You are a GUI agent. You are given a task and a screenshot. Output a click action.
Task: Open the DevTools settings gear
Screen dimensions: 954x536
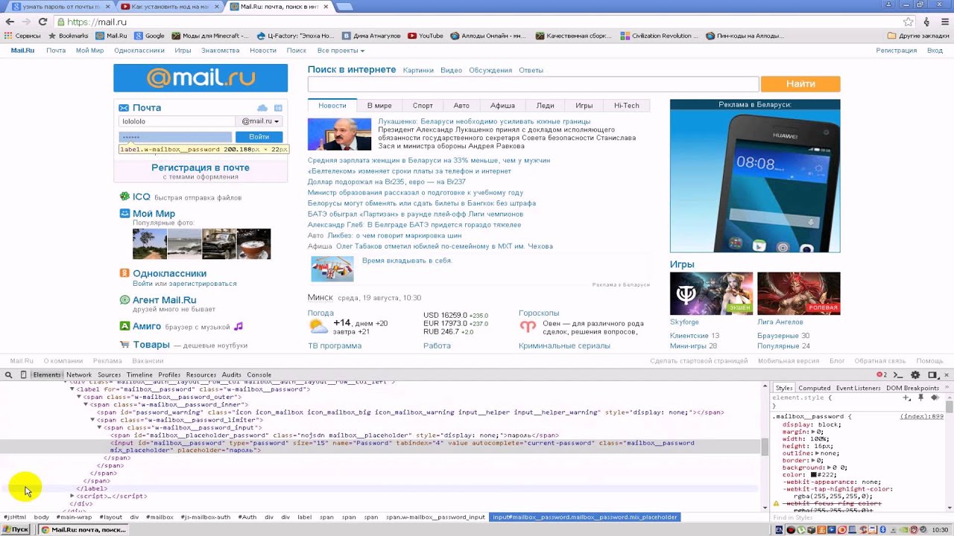(915, 375)
